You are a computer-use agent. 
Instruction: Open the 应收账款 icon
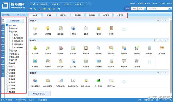(98, 61)
